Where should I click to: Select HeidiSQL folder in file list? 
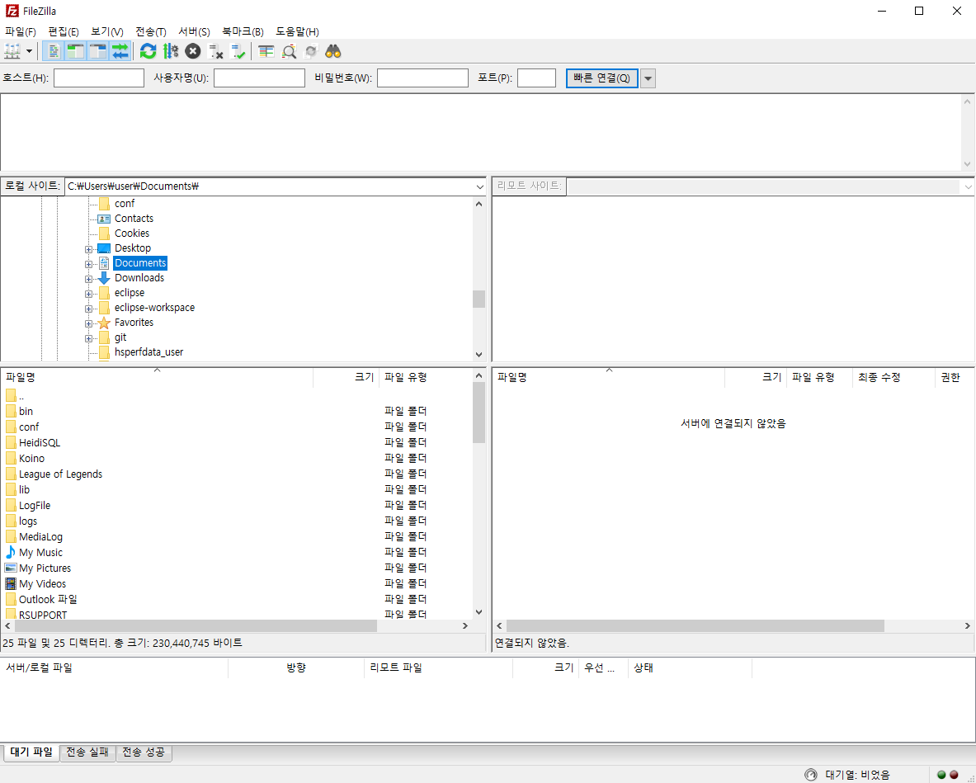pyautogui.click(x=40, y=442)
